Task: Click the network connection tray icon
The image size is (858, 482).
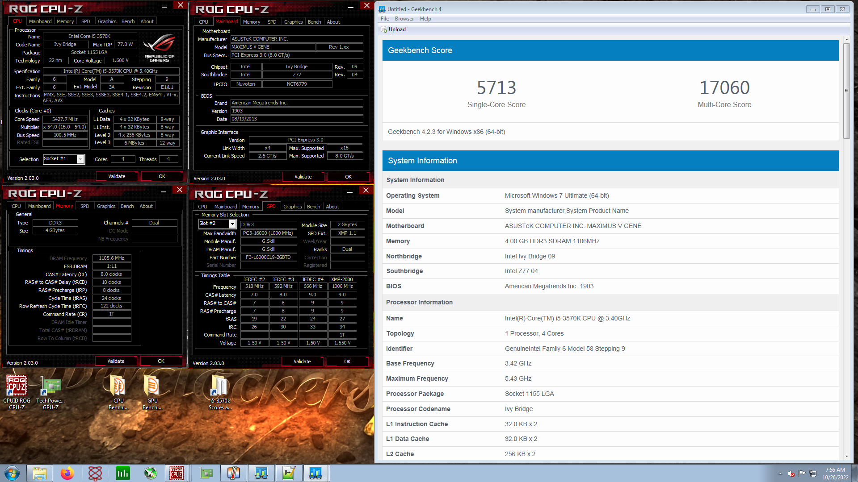Action: [813, 474]
